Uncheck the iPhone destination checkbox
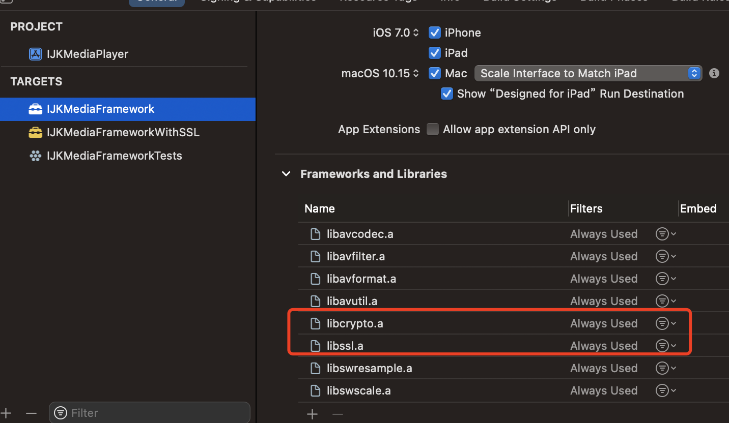Image resolution: width=729 pixels, height=423 pixels. (434, 33)
